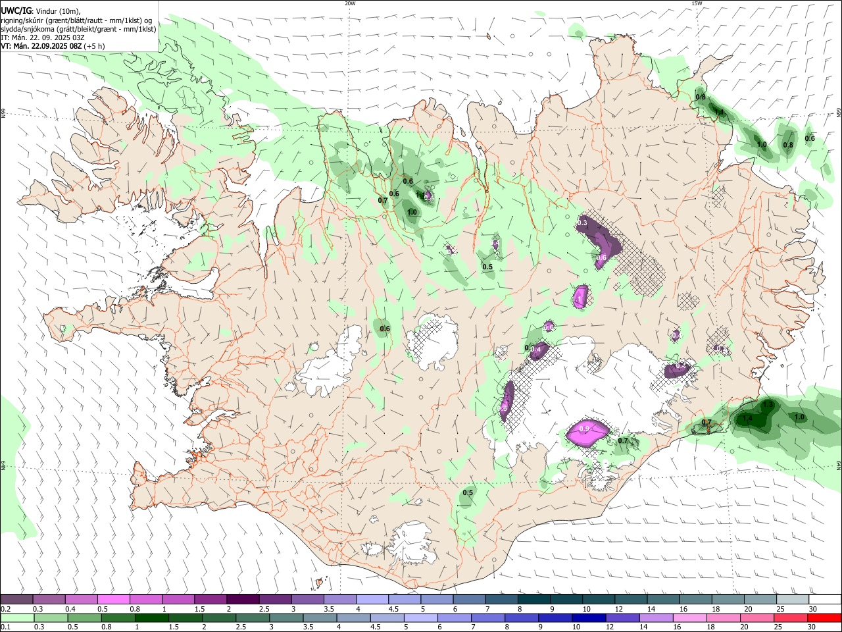Select the darkest purple 2–2.5 snow swatch

click(243, 600)
